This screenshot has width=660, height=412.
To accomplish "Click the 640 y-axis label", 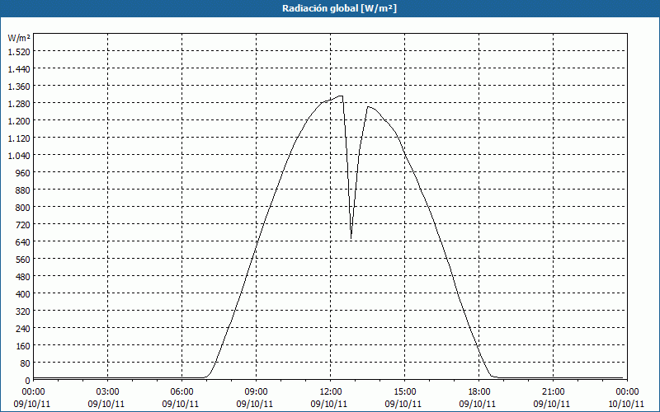I will 23,241.
